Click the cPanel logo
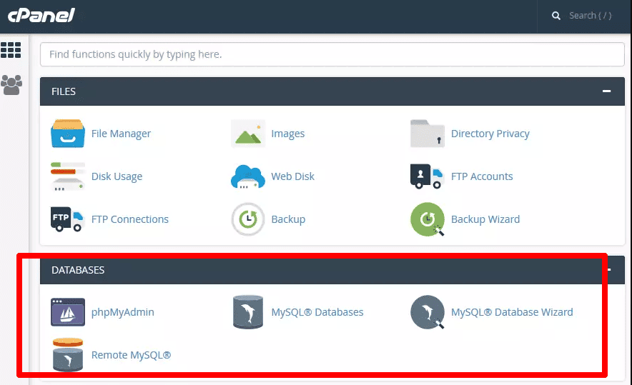 point(41,15)
